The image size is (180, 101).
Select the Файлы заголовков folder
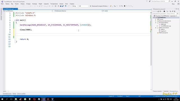(164, 28)
